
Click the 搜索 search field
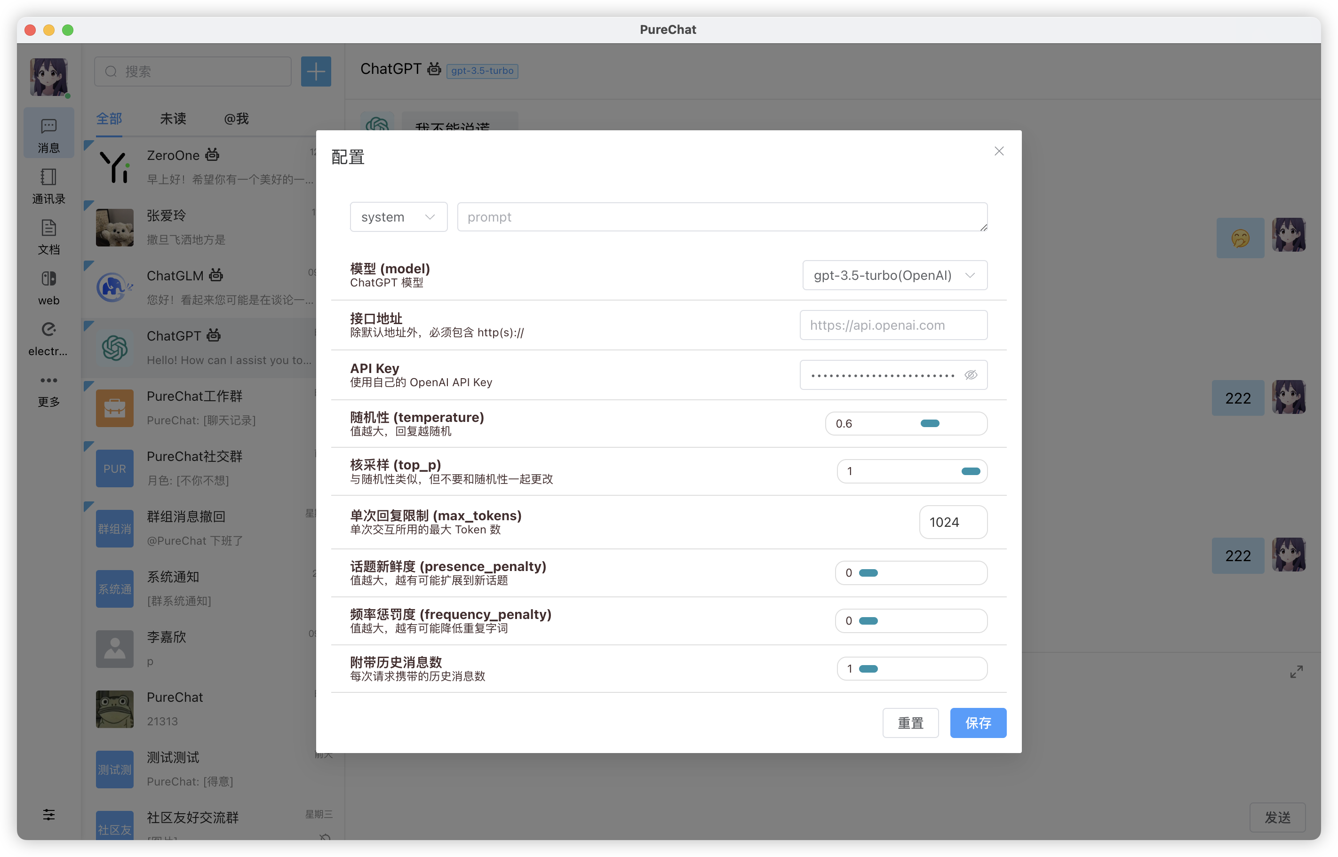tap(192, 71)
